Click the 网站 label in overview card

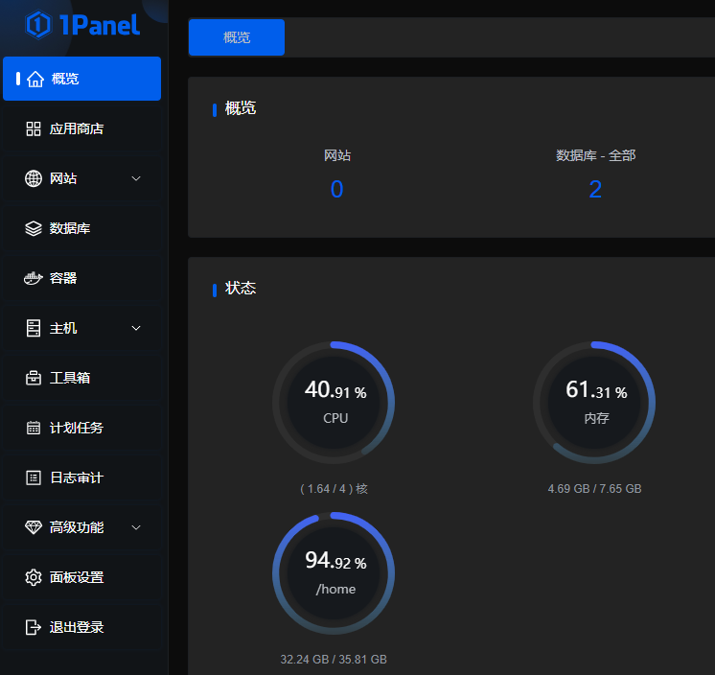[x=337, y=155]
